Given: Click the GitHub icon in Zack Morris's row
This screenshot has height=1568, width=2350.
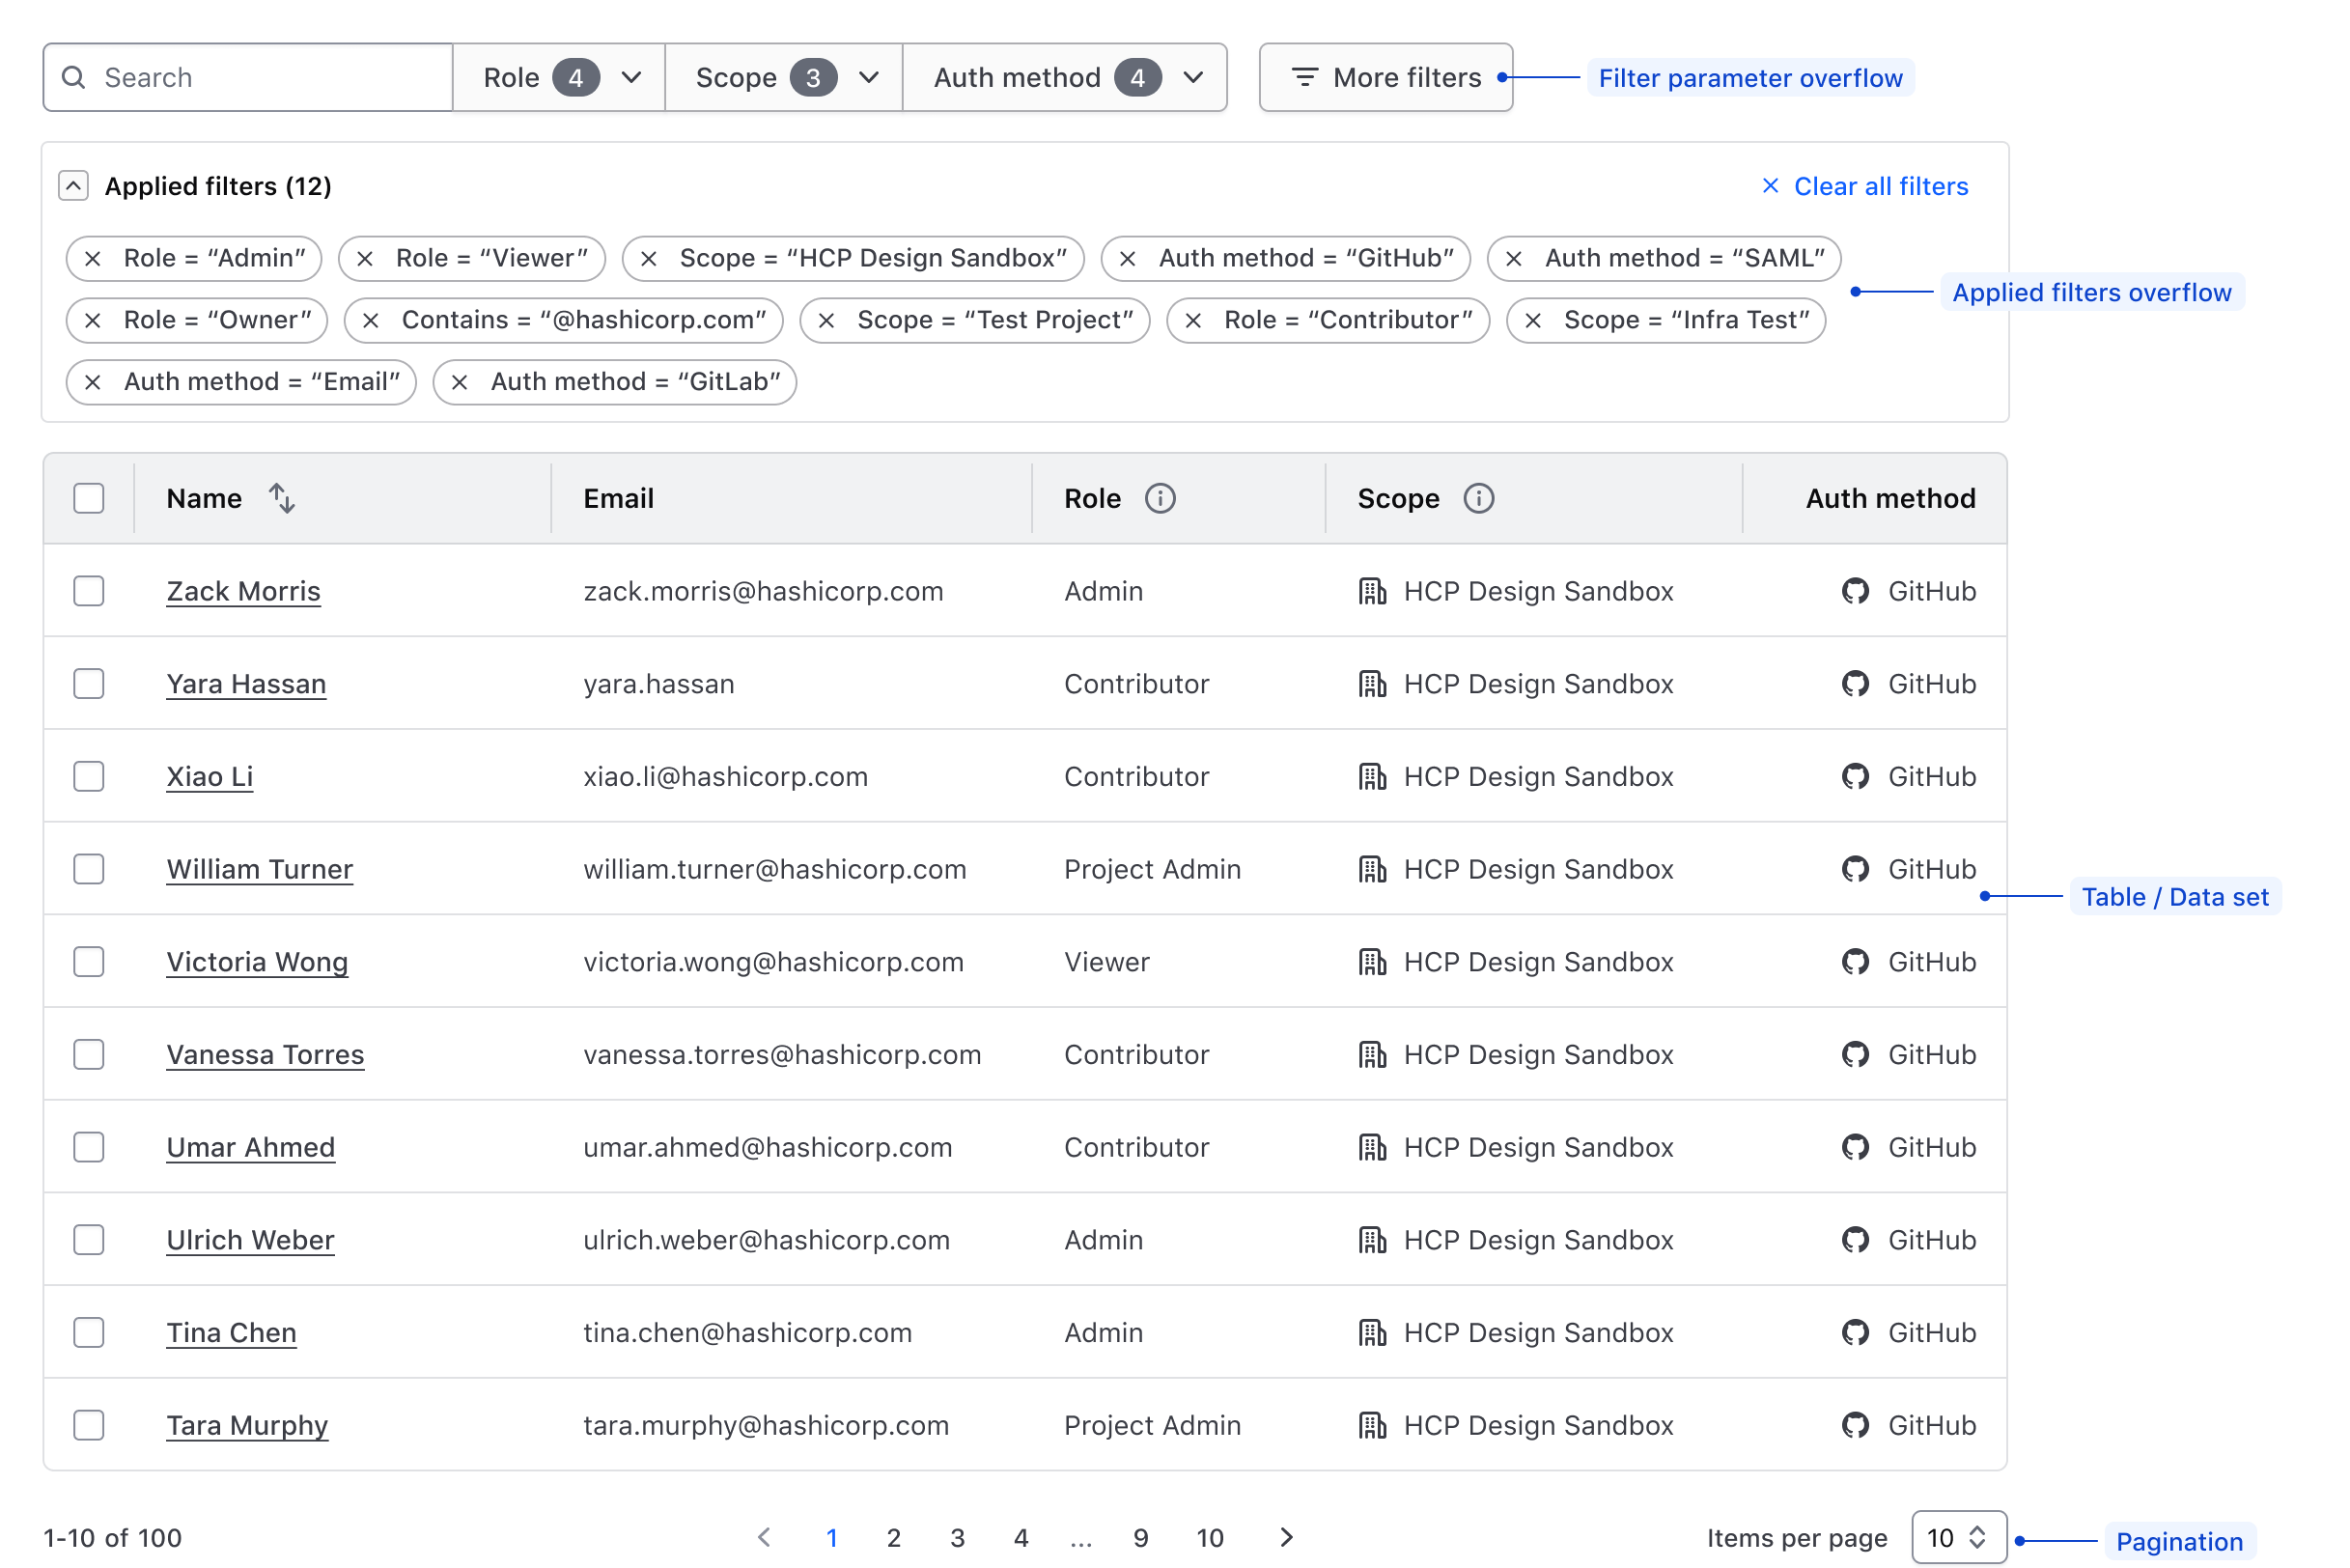Looking at the screenshot, I should pyautogui.click(x=1855, y=590).
